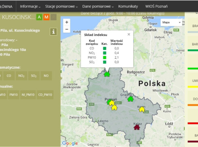The image size is (198, 147).
Task: Open the Komunikaty page
Action: pos(128,6)
